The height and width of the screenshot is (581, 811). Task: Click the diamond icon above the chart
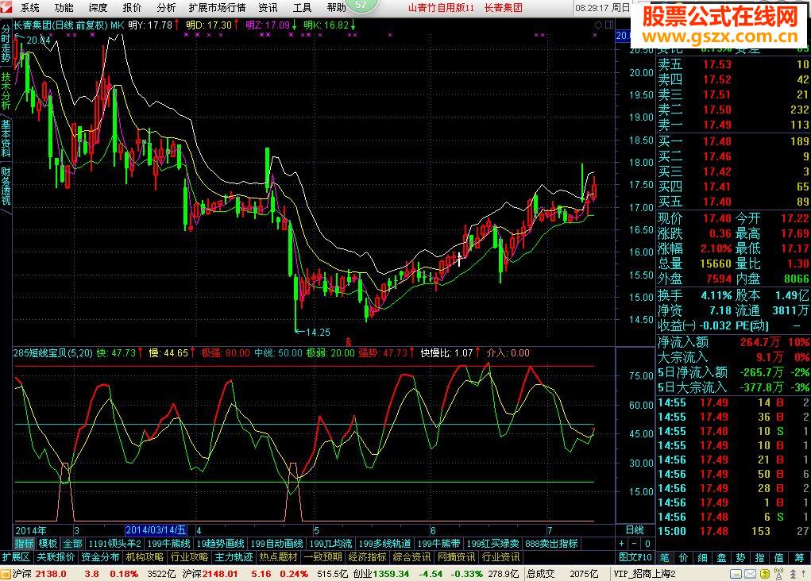tap(598, 25)
